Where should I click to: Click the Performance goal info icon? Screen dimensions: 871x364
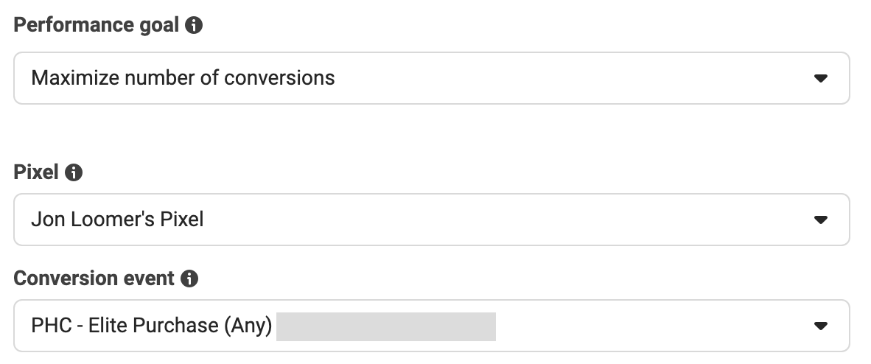click(193, 25)
